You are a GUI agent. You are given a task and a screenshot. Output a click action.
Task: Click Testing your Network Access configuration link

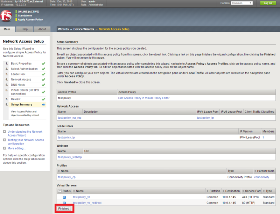click(x=26, y=142)
